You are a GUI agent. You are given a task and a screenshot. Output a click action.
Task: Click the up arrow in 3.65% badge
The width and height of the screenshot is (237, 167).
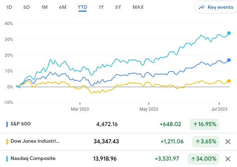pyautogui.click(x=198, y=142)
